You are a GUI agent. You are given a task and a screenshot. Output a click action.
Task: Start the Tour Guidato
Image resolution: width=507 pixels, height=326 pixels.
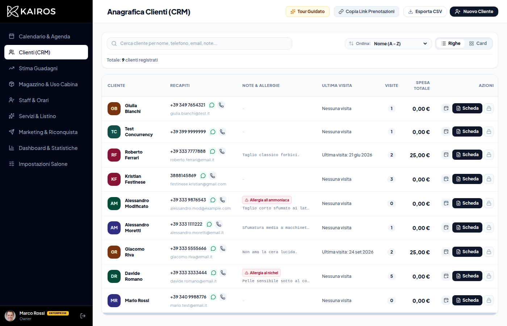tap(307, 12)
